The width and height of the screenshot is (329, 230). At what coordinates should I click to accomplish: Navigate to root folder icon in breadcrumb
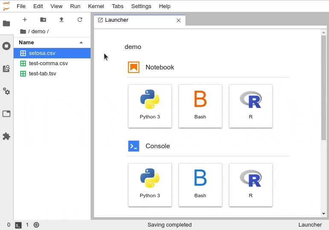[23, 32]
